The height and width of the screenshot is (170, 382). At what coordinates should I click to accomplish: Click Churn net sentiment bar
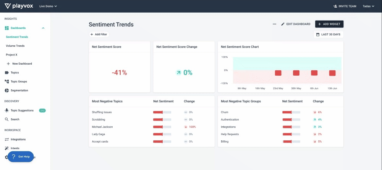(x=291, y=112)
